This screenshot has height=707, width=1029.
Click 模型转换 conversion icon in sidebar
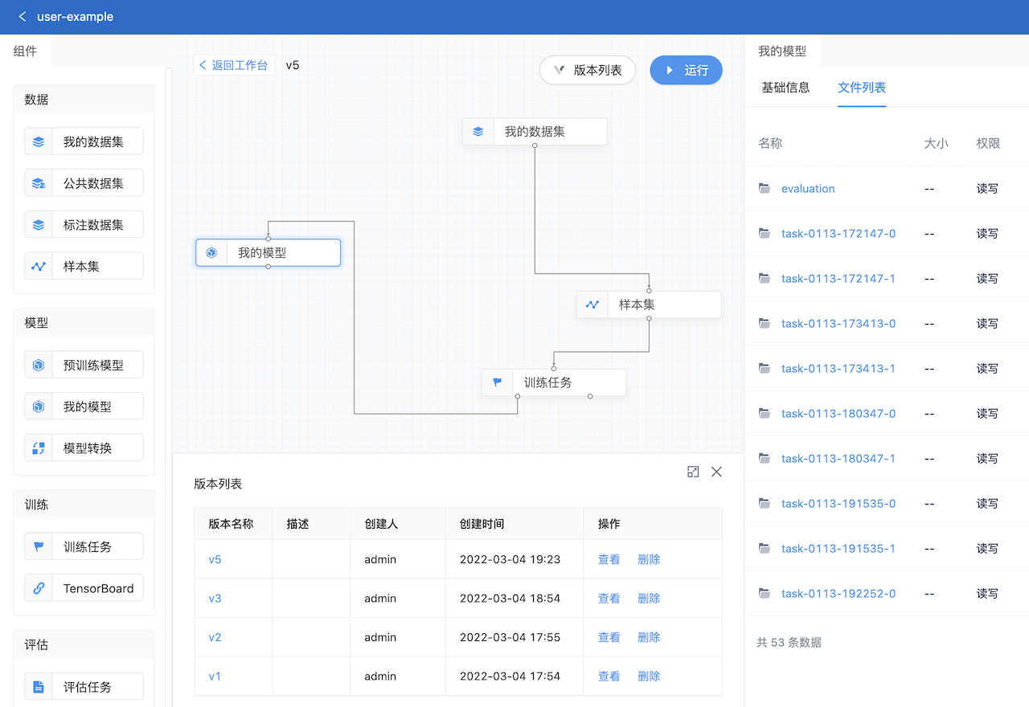point(39,448)
